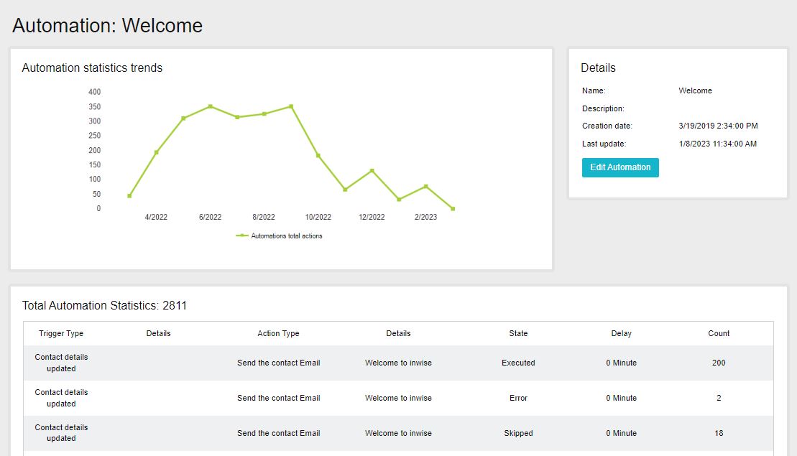Click the Automation statistics trends heading
The height and width of the screenshot is (456, 797).
[x=92, y=68]
